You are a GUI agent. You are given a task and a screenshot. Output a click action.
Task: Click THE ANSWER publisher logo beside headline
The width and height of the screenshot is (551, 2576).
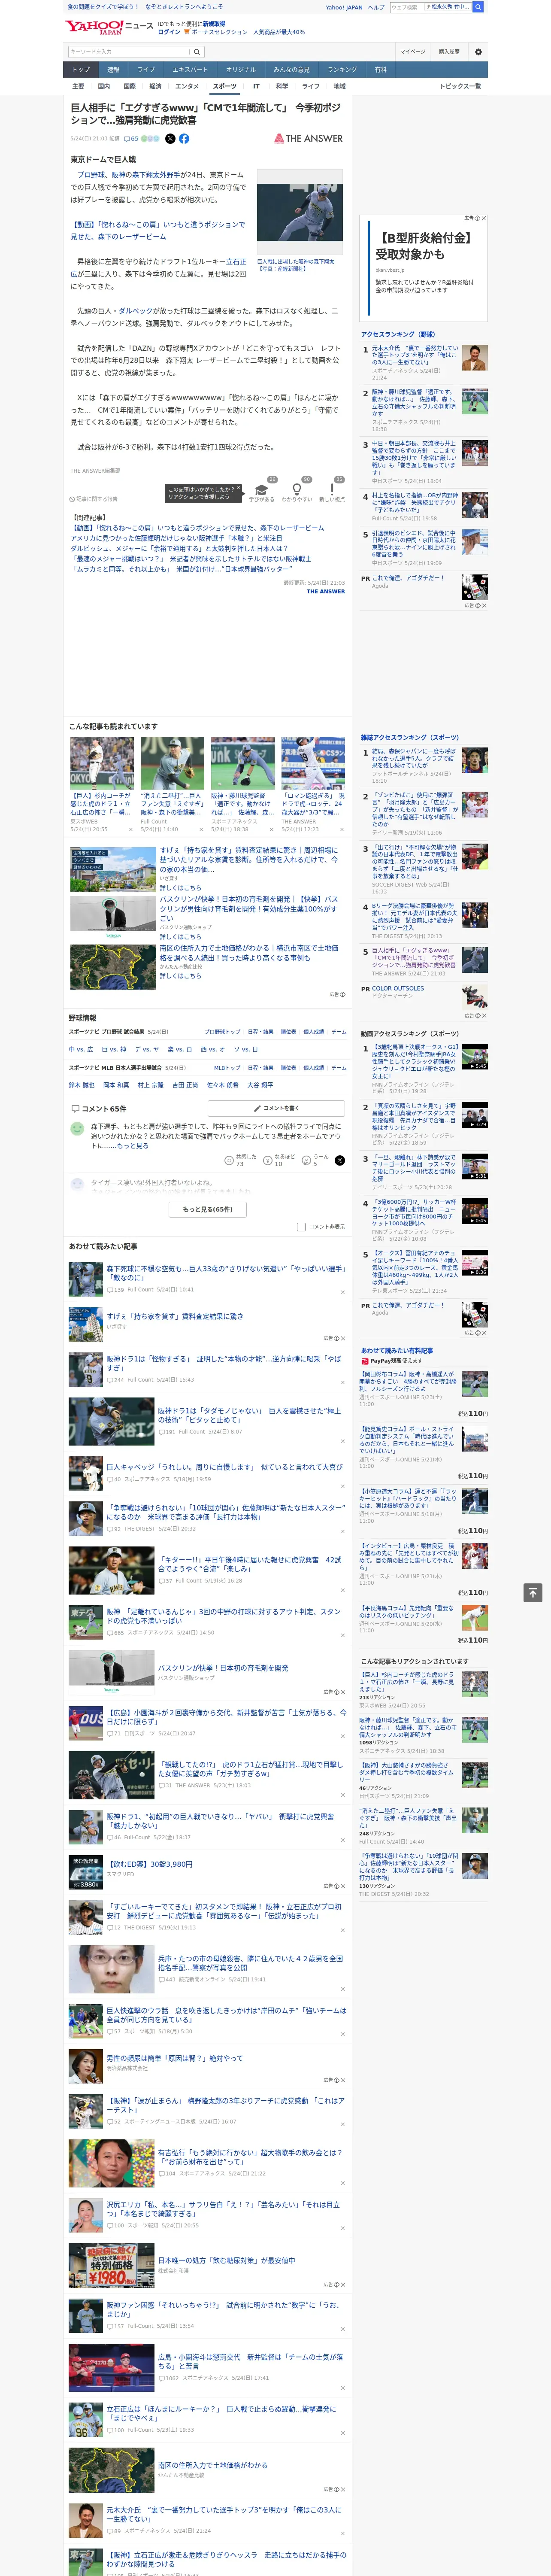308,139
